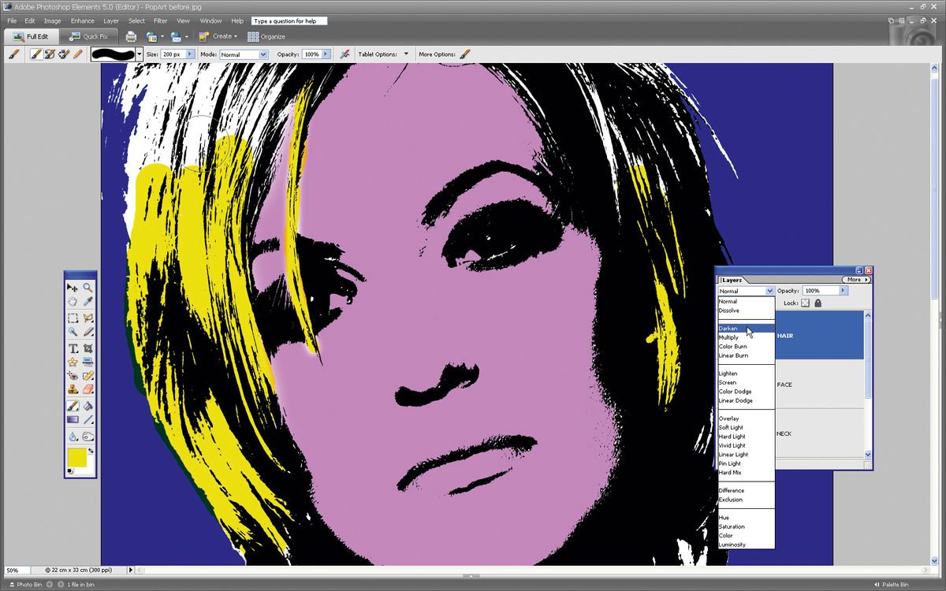946x591 pixels.
Task: Select the Eraser tool
Action: coord(88,389)
